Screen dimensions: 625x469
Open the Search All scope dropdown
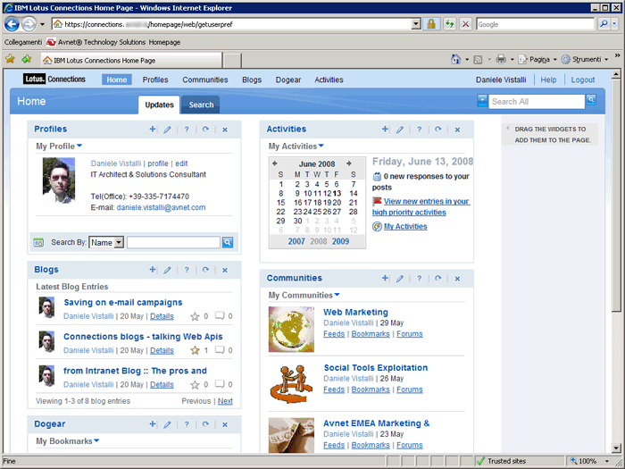482,100
